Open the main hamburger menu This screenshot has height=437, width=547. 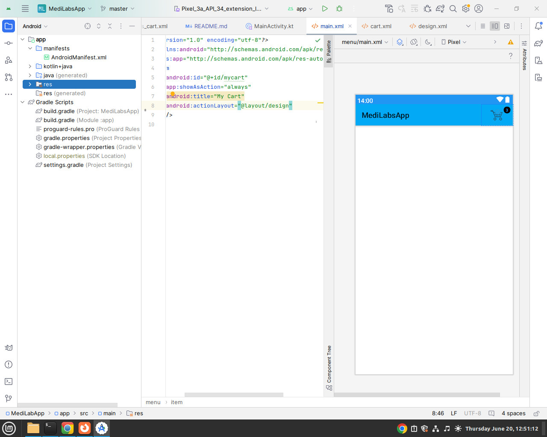pos(25,9)
